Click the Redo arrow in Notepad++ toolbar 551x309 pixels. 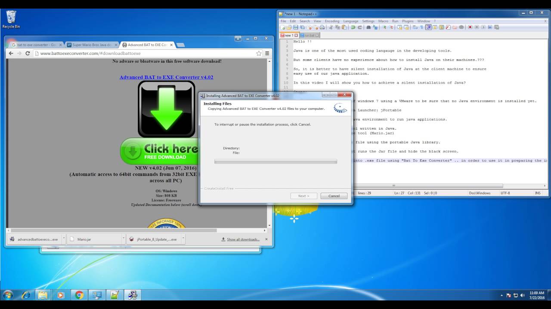point(359,27)
